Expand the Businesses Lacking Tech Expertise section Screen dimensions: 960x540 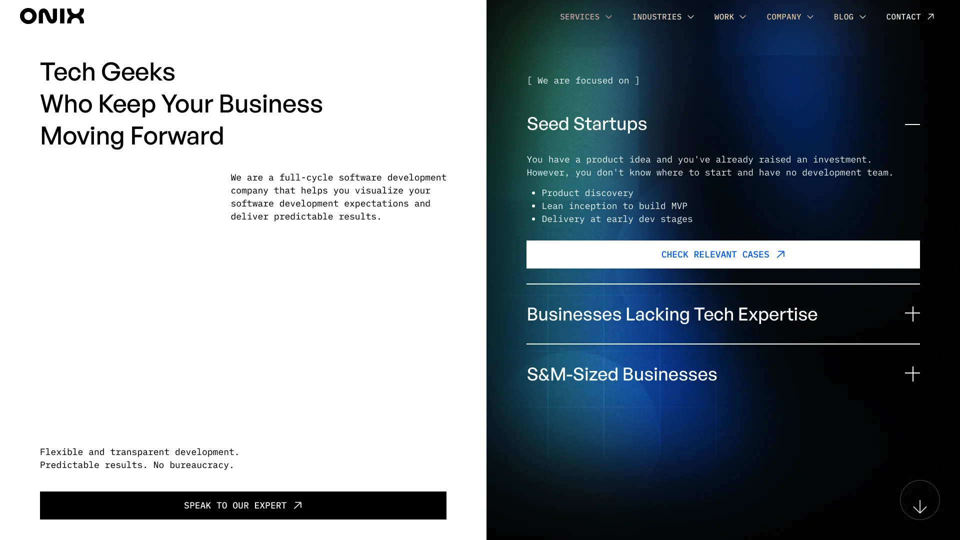(912, 314)
